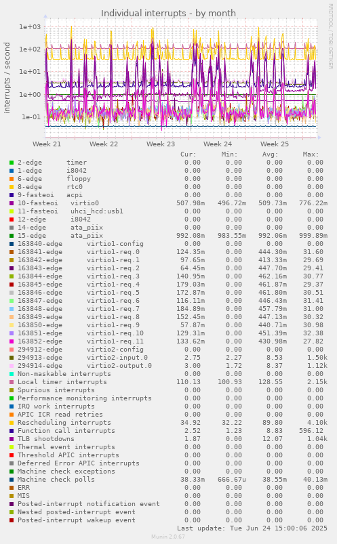Click the Week 21 axis label
The width and height of the screenshot is (337, 544).
(47, 144)
